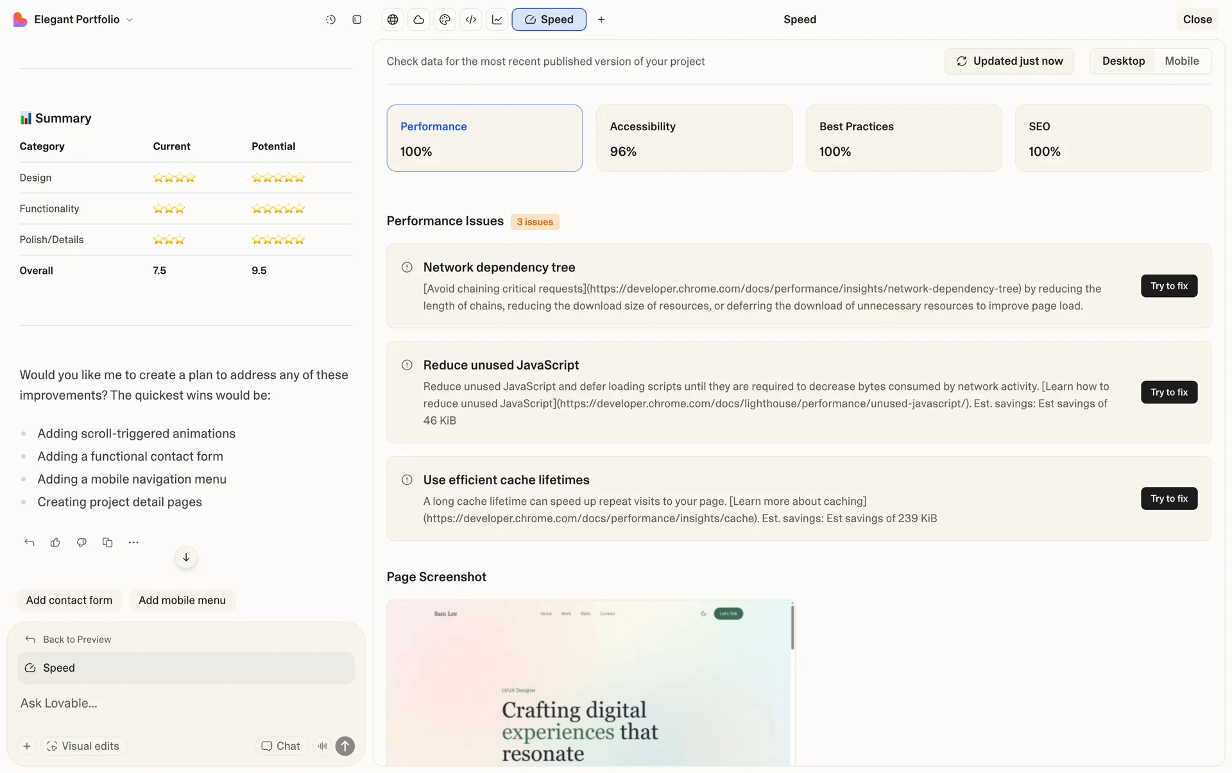Select the Best Practices score card
This screenshot has height=773, width=1232.
point(903,138)
